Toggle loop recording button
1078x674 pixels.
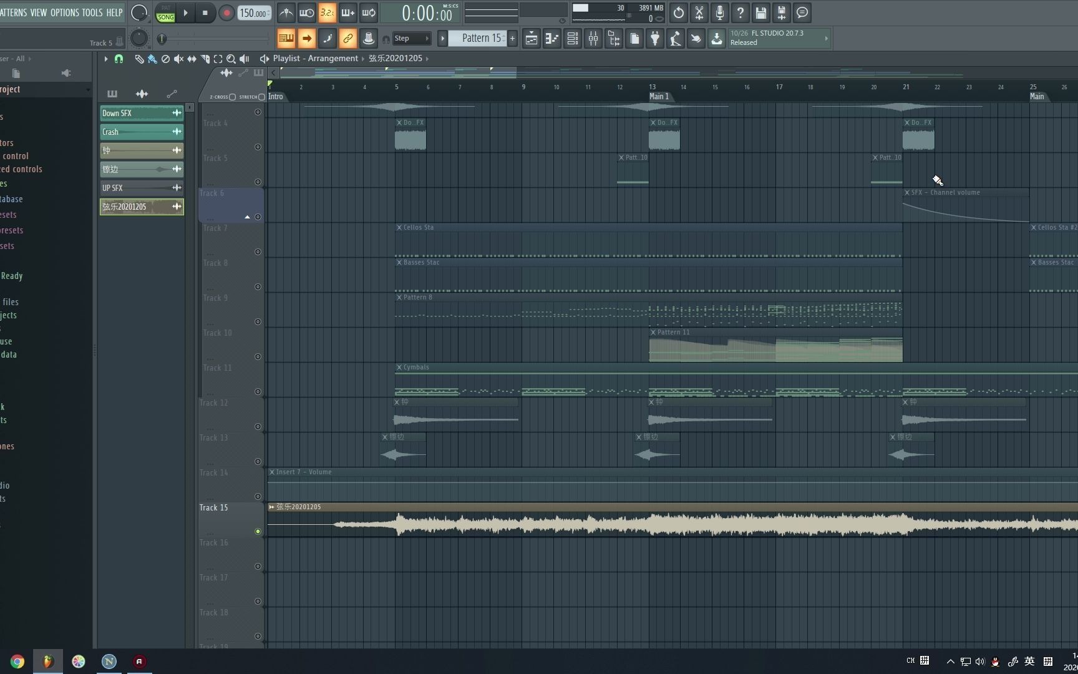click(369, 12)
